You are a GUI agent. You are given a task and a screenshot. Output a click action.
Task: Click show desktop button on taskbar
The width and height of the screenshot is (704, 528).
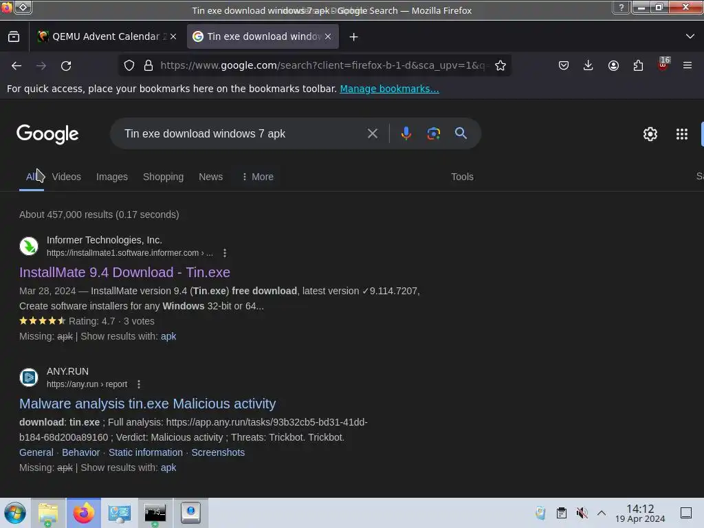[685, 513]
